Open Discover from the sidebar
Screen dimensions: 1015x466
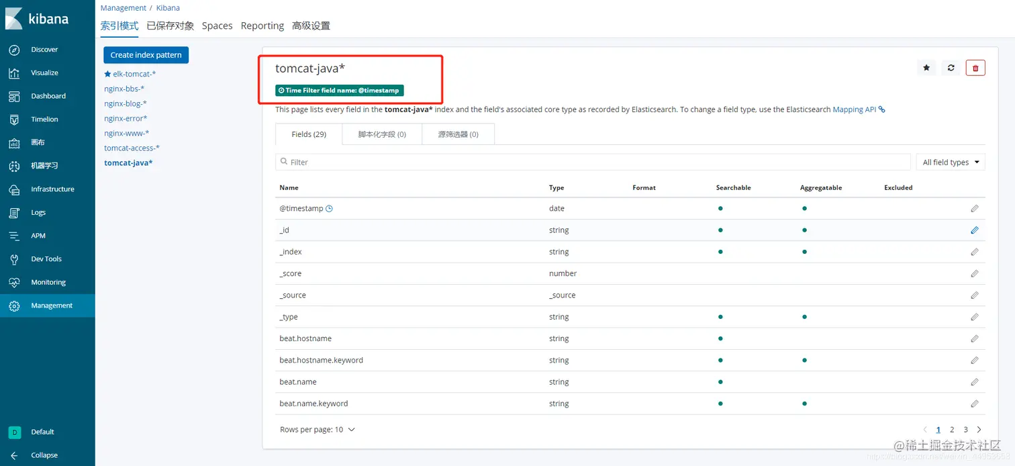click(x=44, y=50)
